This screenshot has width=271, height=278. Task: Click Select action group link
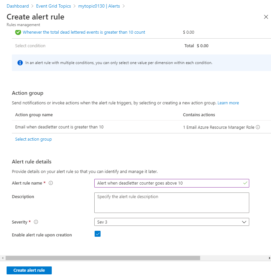coord(33,139)
